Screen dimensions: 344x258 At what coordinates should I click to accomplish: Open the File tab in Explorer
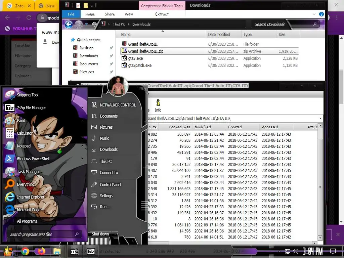[71, 14]
